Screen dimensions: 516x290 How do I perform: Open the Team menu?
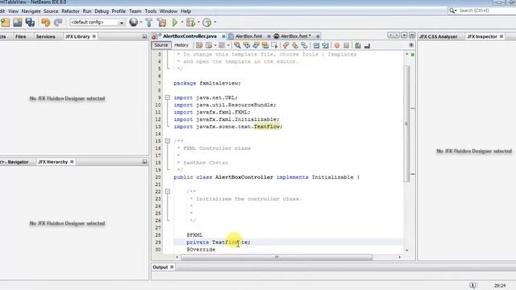135,11
